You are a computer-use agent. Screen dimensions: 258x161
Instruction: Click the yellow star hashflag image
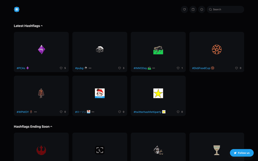coord(158,93)
